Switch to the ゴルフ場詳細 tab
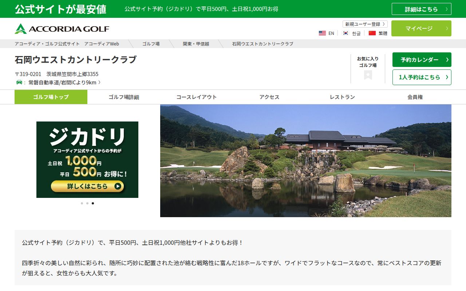The width and height of the screenshot is (466, 291). point(124,97)
